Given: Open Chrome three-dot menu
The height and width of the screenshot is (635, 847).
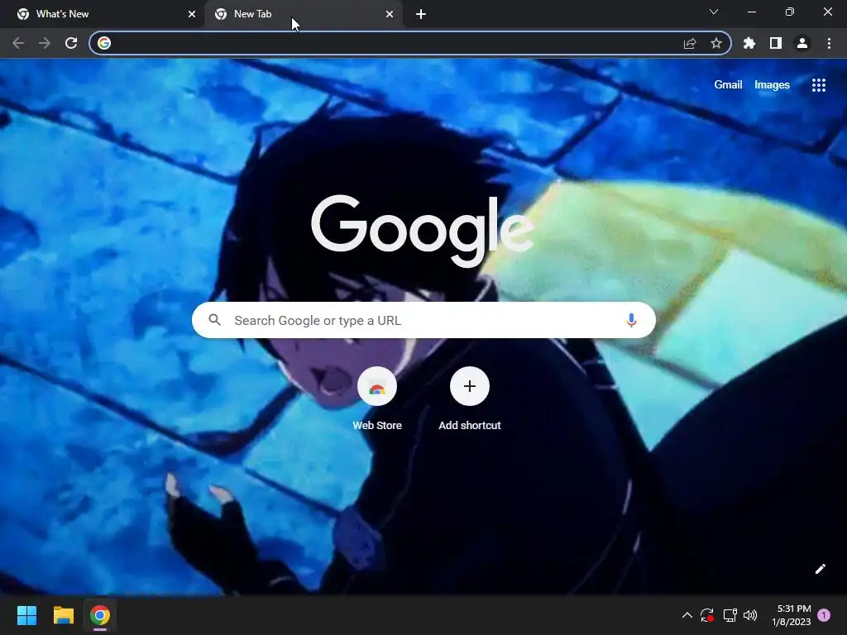Looking at the screenshot, I should (829, 43).
